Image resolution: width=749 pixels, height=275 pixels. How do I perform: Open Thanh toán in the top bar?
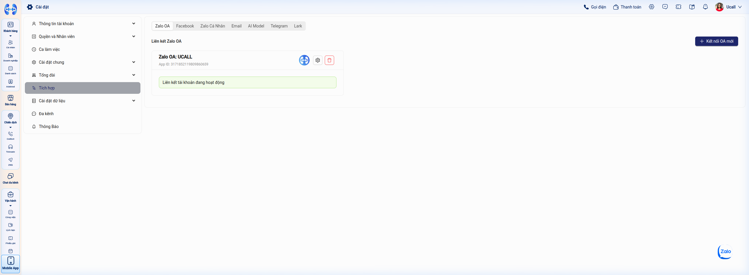point(627,7)
